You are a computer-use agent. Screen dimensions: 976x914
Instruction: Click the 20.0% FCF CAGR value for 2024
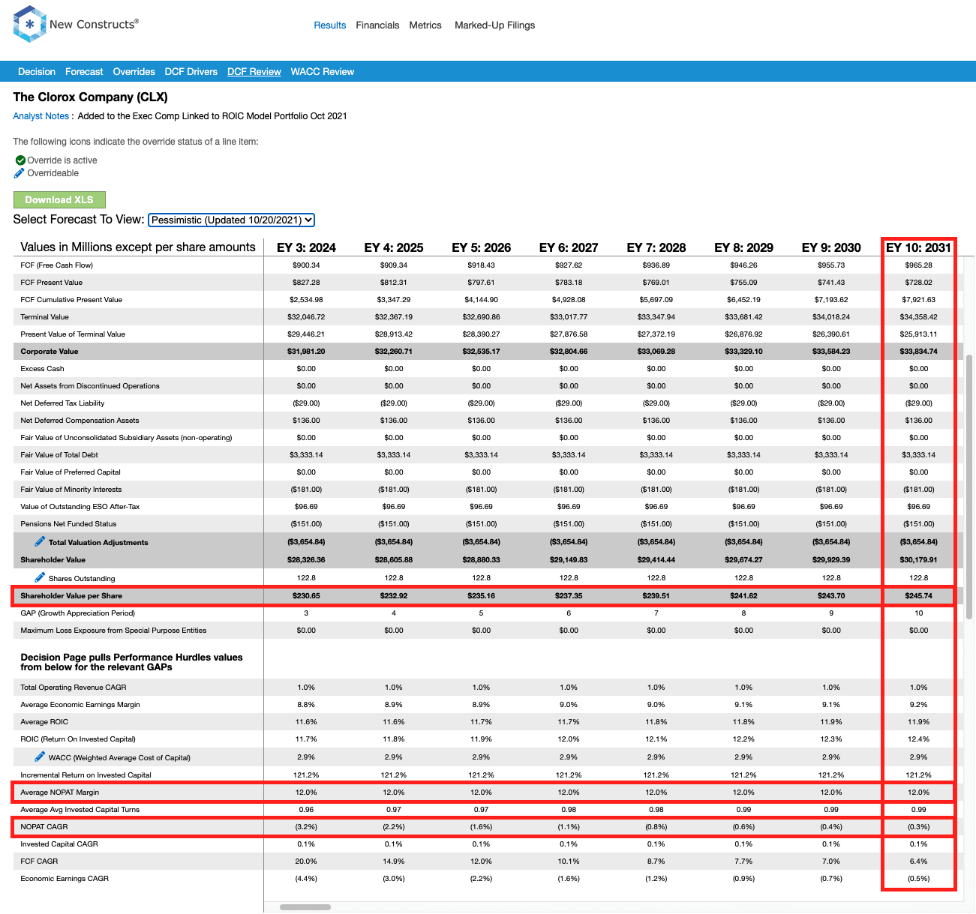pos(306,862)
